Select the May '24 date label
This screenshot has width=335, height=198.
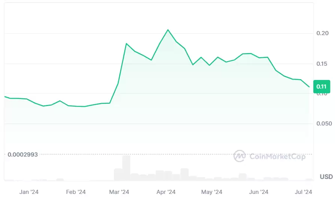[211, 192]
